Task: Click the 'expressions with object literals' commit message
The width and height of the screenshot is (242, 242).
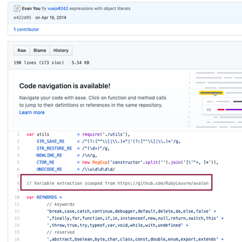Action: coord(100,8)
